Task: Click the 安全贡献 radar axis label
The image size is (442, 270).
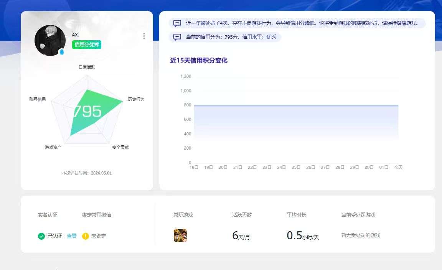Action: pos(120,147)
